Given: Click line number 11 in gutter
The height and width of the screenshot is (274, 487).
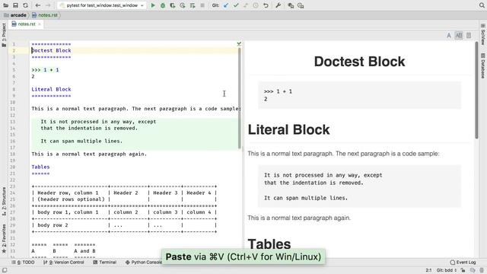Looking at the screenshot, I should (x=12, y=109).
